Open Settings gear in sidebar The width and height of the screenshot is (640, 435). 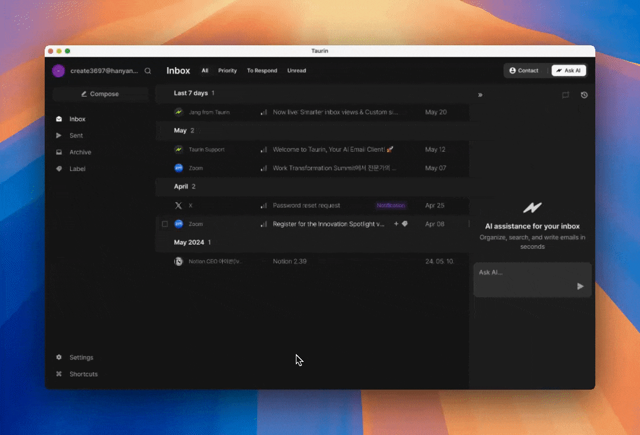tap(59, 358)
